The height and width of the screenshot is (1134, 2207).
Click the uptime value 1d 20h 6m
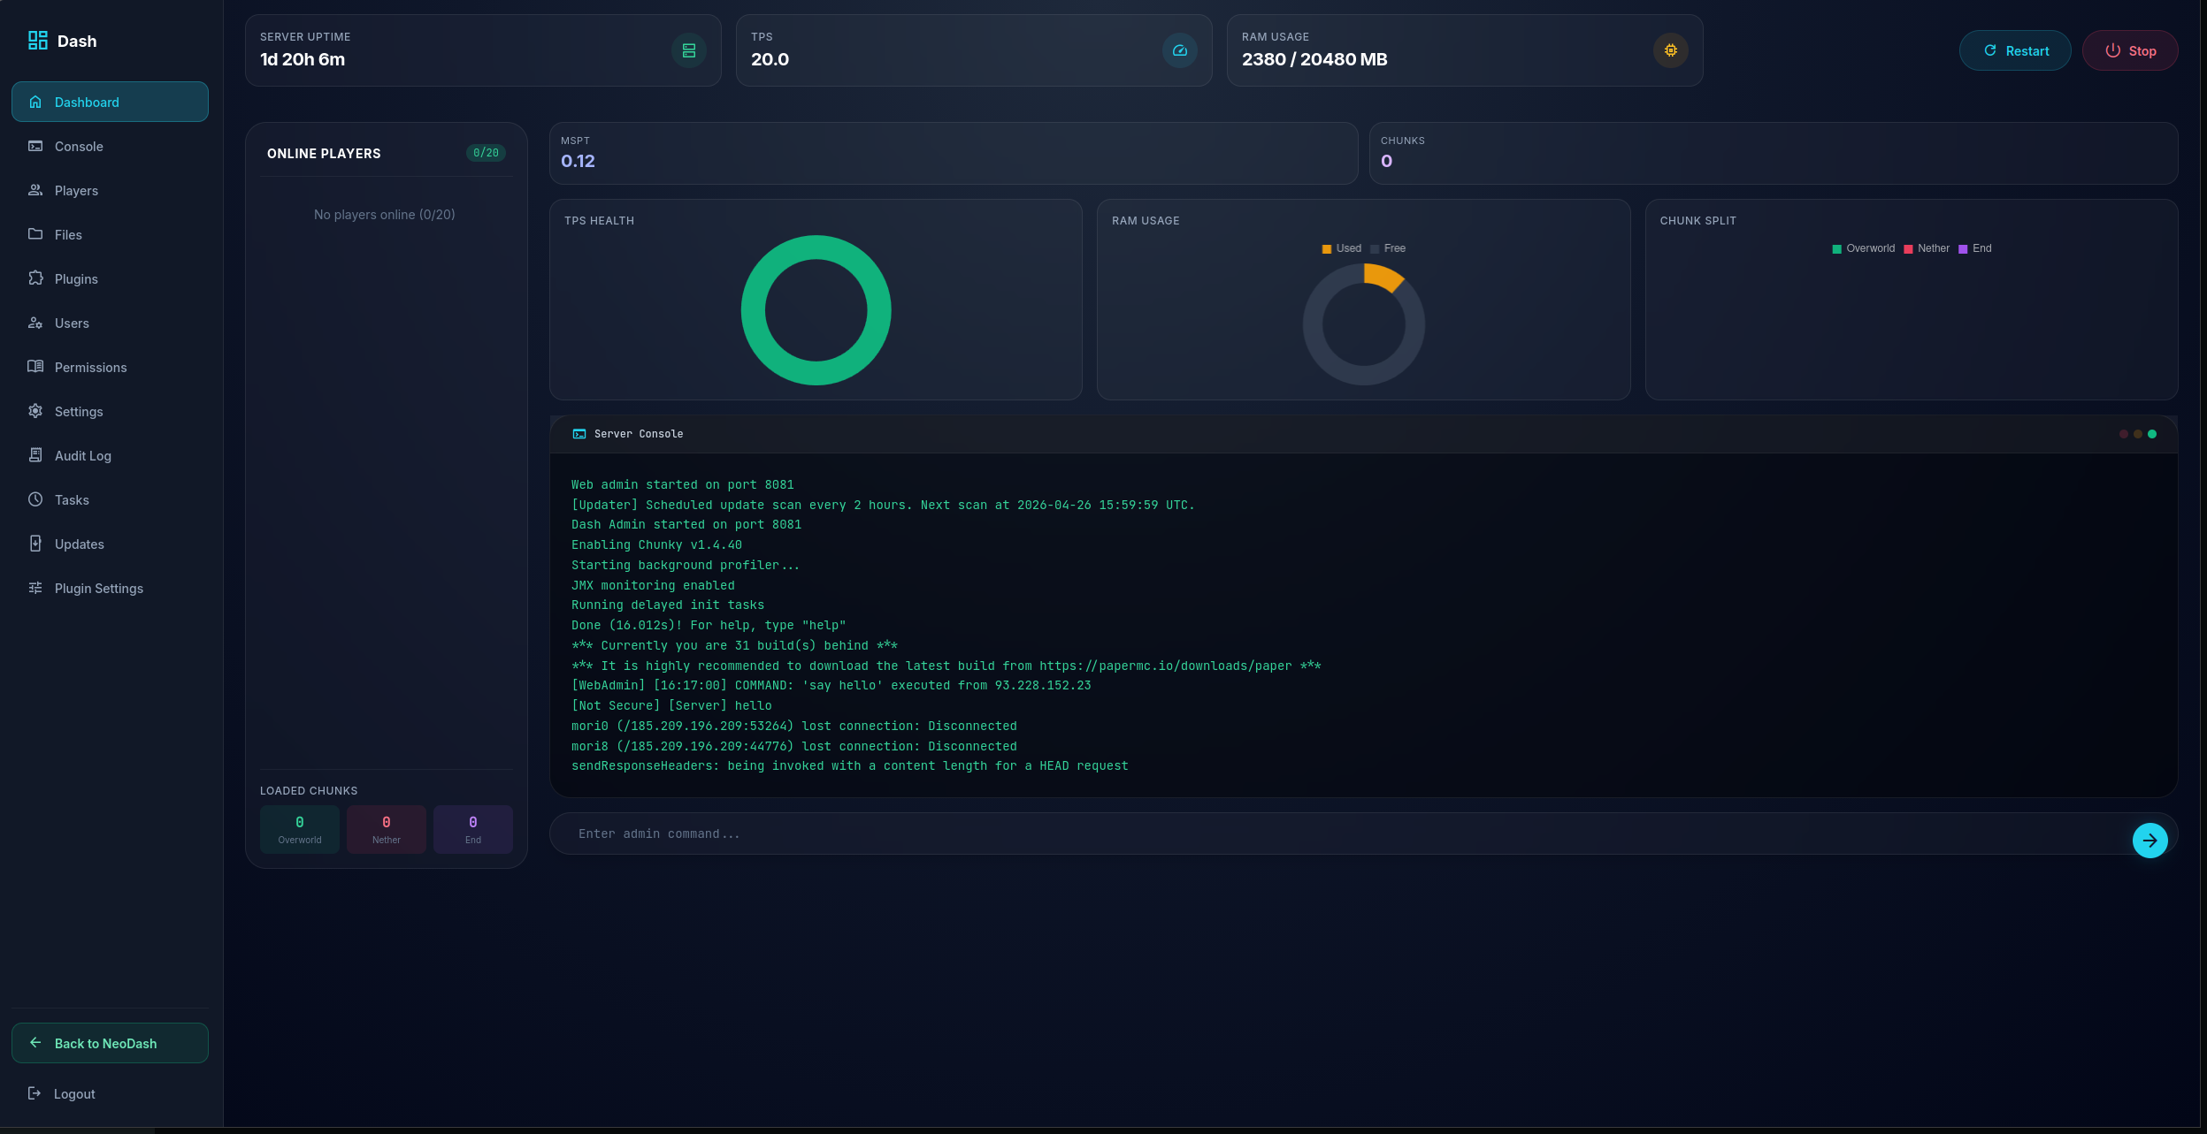[303, 59]
